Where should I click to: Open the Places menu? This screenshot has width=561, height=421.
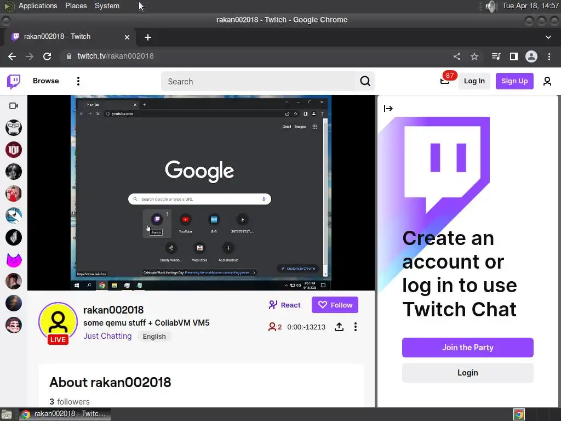click(76, 5)
